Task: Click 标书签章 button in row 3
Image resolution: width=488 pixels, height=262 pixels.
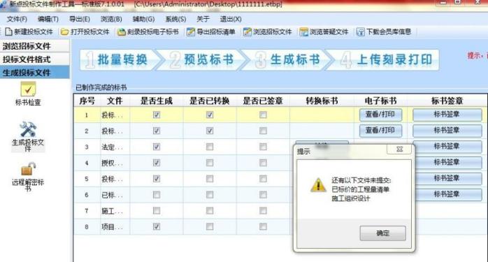Action: point(447,147)
